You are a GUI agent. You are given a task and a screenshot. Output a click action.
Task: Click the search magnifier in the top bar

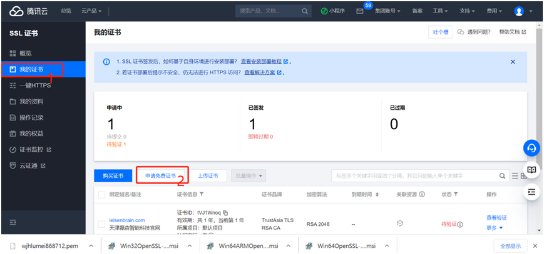[305, 11]
